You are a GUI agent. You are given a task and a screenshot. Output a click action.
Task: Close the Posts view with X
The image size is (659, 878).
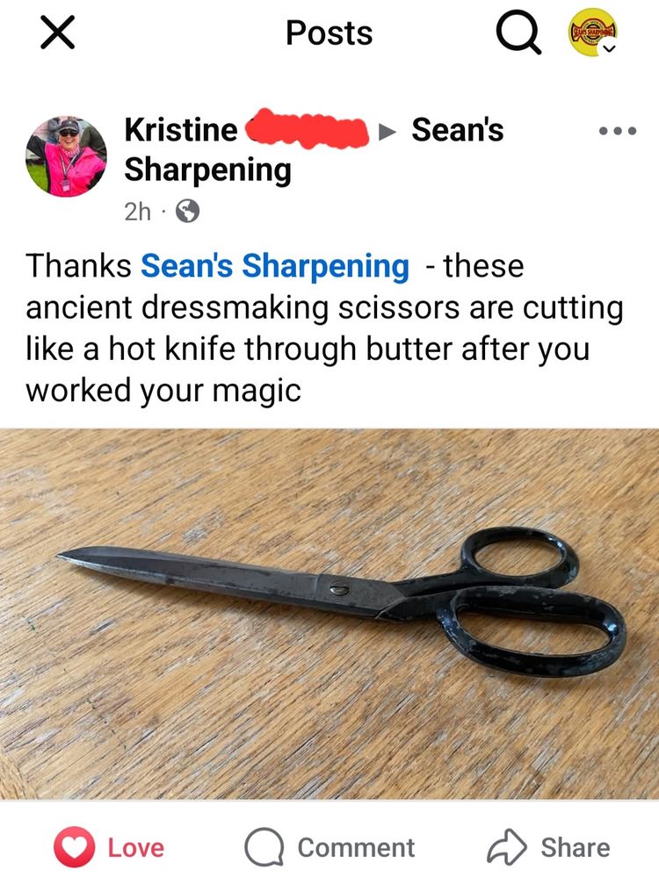(58, 32)
